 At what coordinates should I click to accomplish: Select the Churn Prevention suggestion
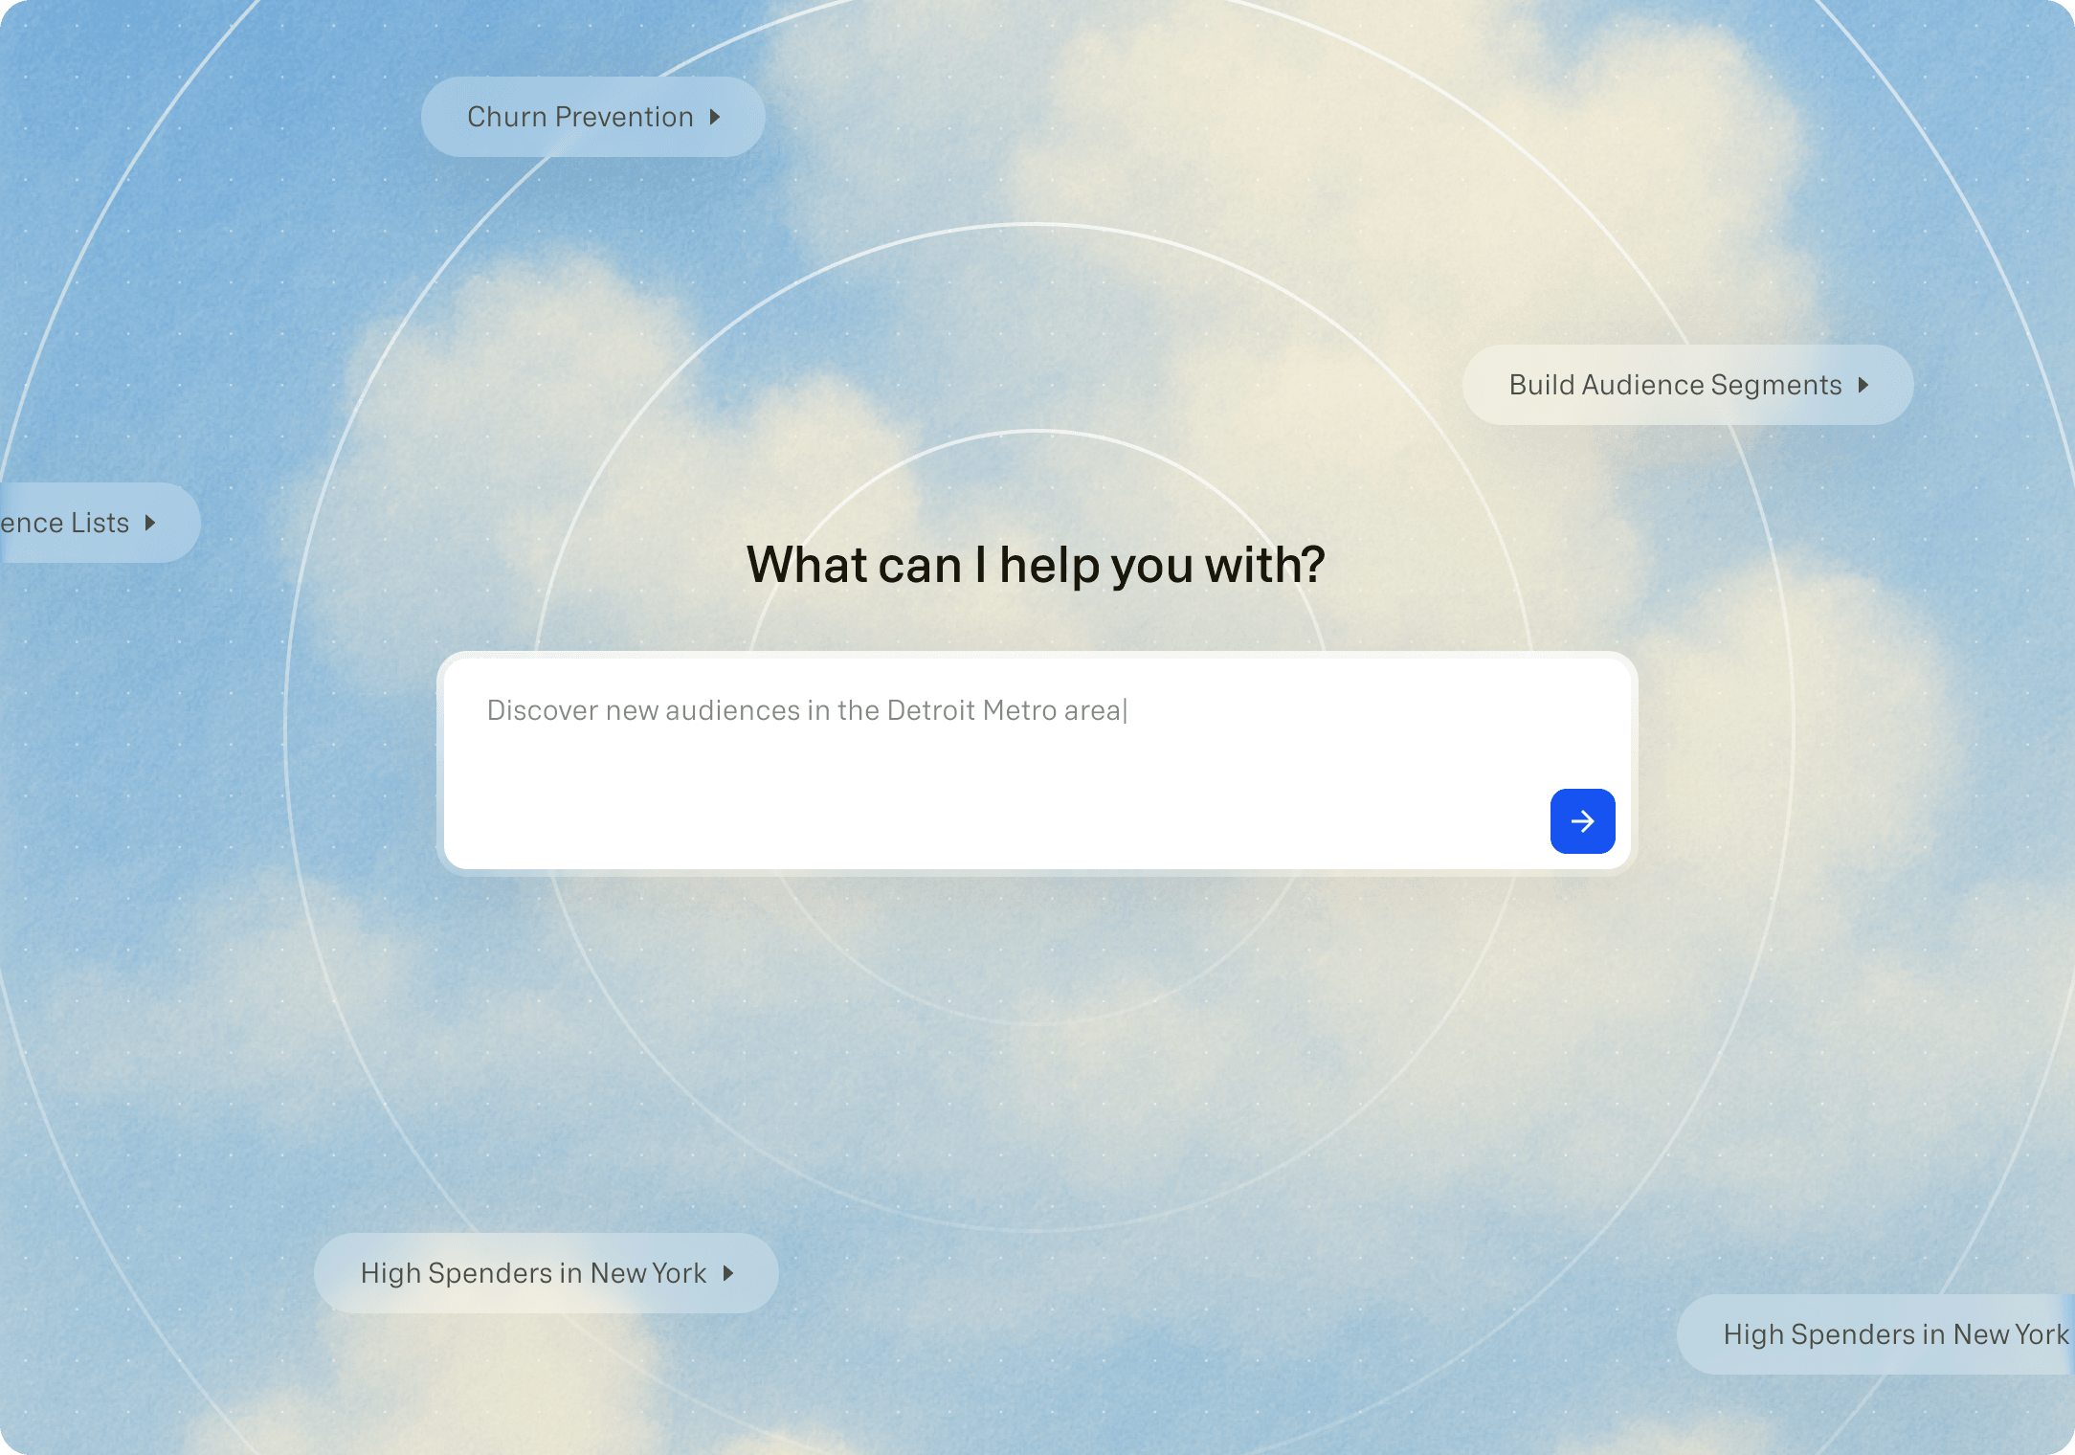point(591,117)
